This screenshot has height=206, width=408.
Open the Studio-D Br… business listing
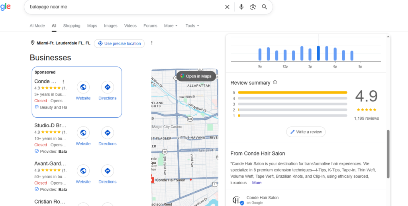click(x=51, y=126)
